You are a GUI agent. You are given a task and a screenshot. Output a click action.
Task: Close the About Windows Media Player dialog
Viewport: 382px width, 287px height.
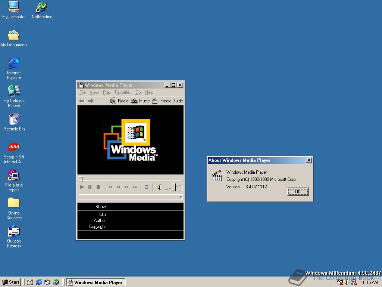(309, 160)
